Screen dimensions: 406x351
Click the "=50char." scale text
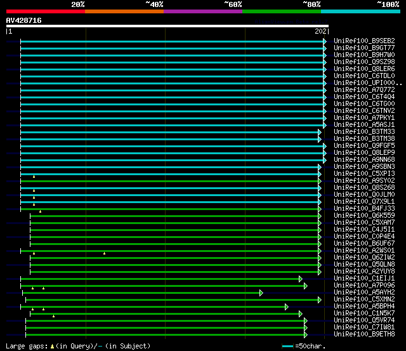point(310,347)
